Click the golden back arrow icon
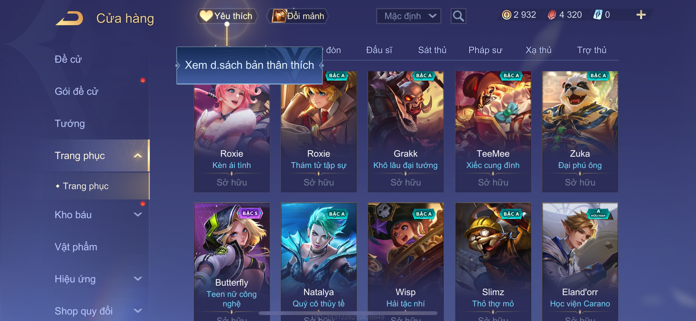Image resolution: width=696 pixels, height=321 pixels. tap(70, 18)
